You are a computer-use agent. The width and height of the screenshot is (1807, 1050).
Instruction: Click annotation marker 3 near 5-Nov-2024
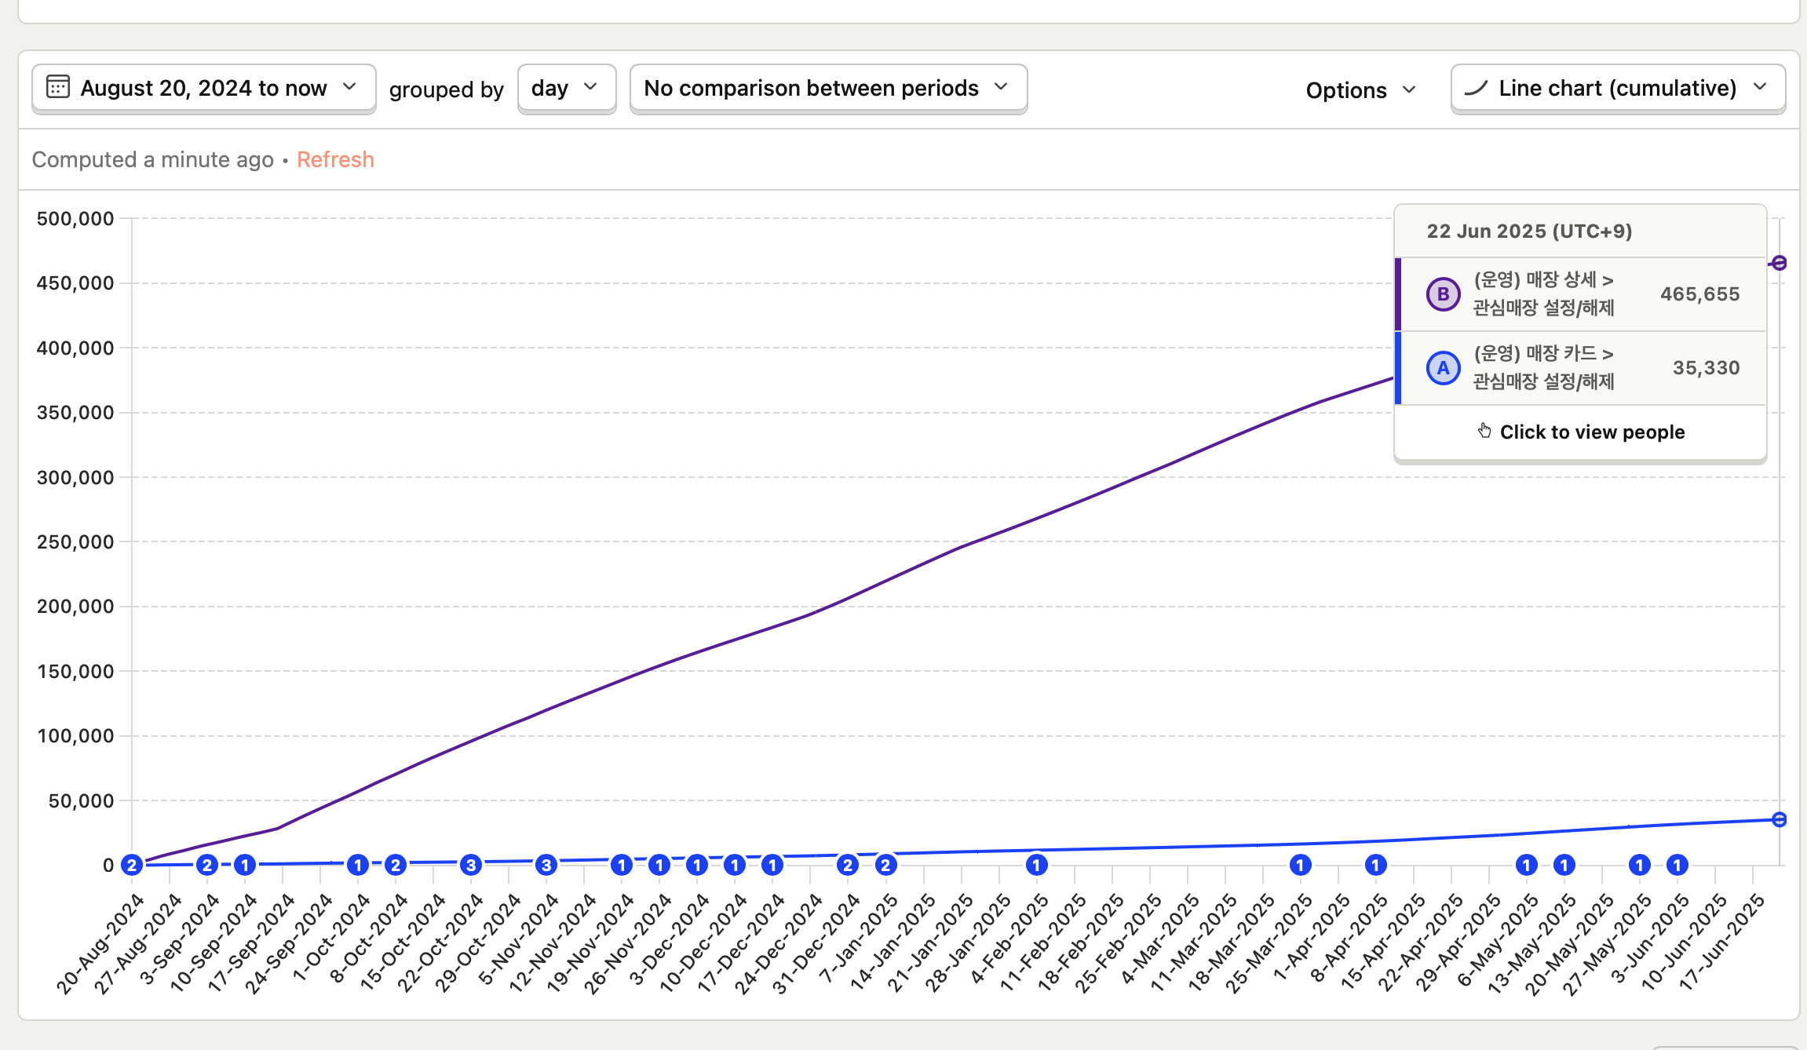pyautogui.click(x=546, y=865)
